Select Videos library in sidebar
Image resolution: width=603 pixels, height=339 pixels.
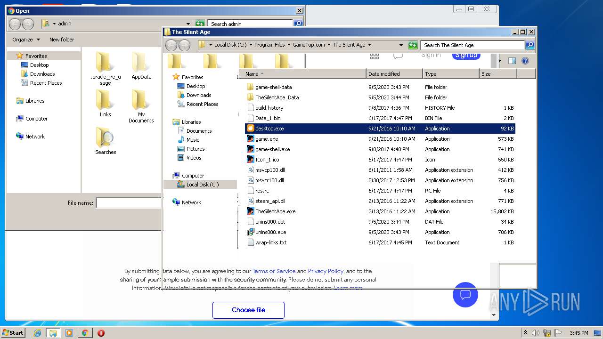pyautogui.click(x=189, y=158)
